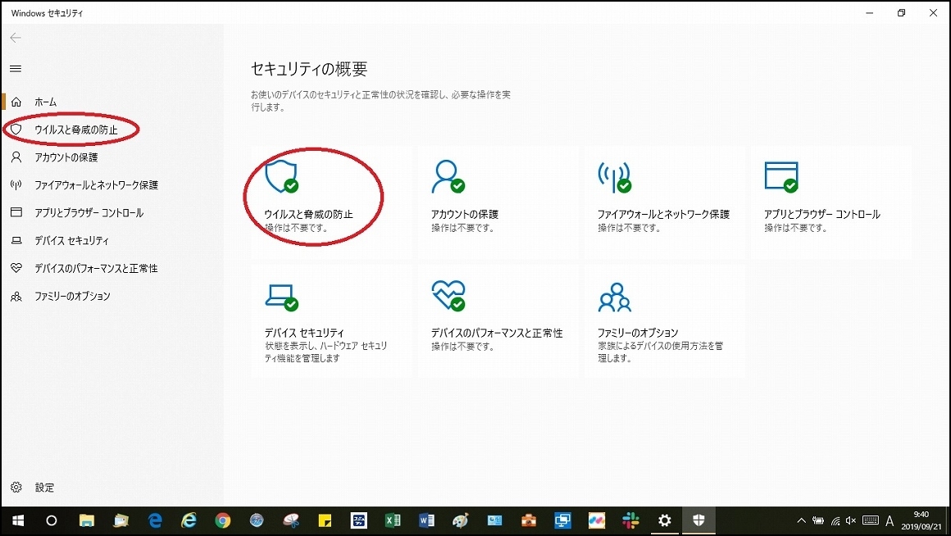Open the Windows Start menu

click(x=17, y=521)
